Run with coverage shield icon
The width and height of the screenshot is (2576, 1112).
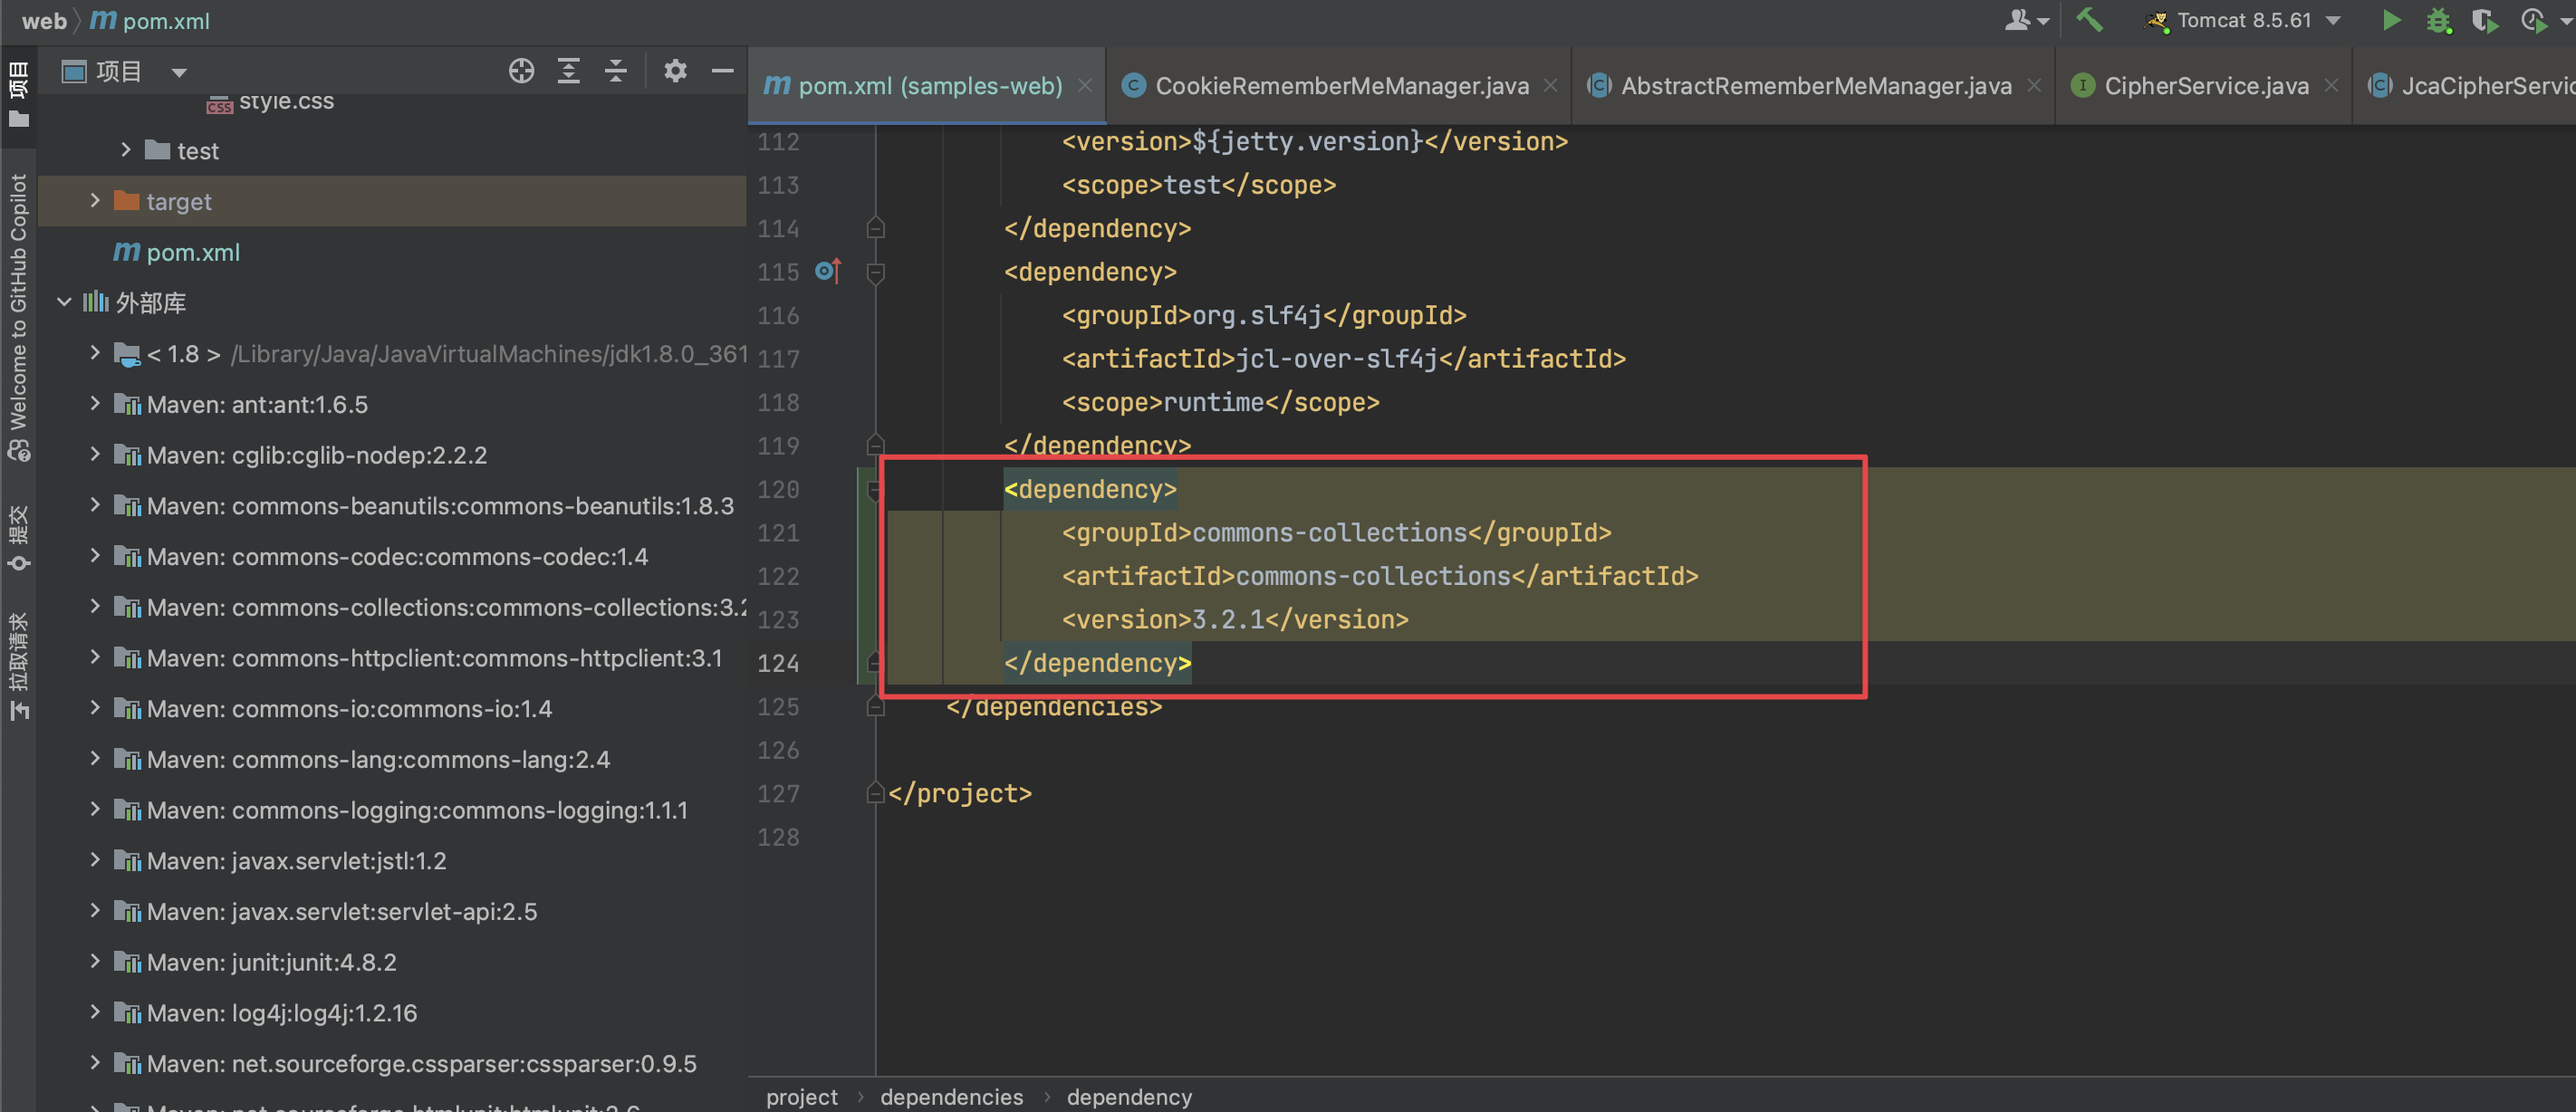(x=2484, y=20)
